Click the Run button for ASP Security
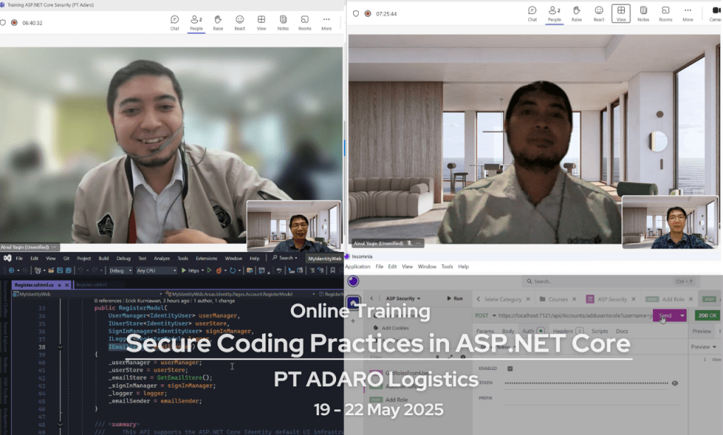723x435 pixels. click(455, 299)
